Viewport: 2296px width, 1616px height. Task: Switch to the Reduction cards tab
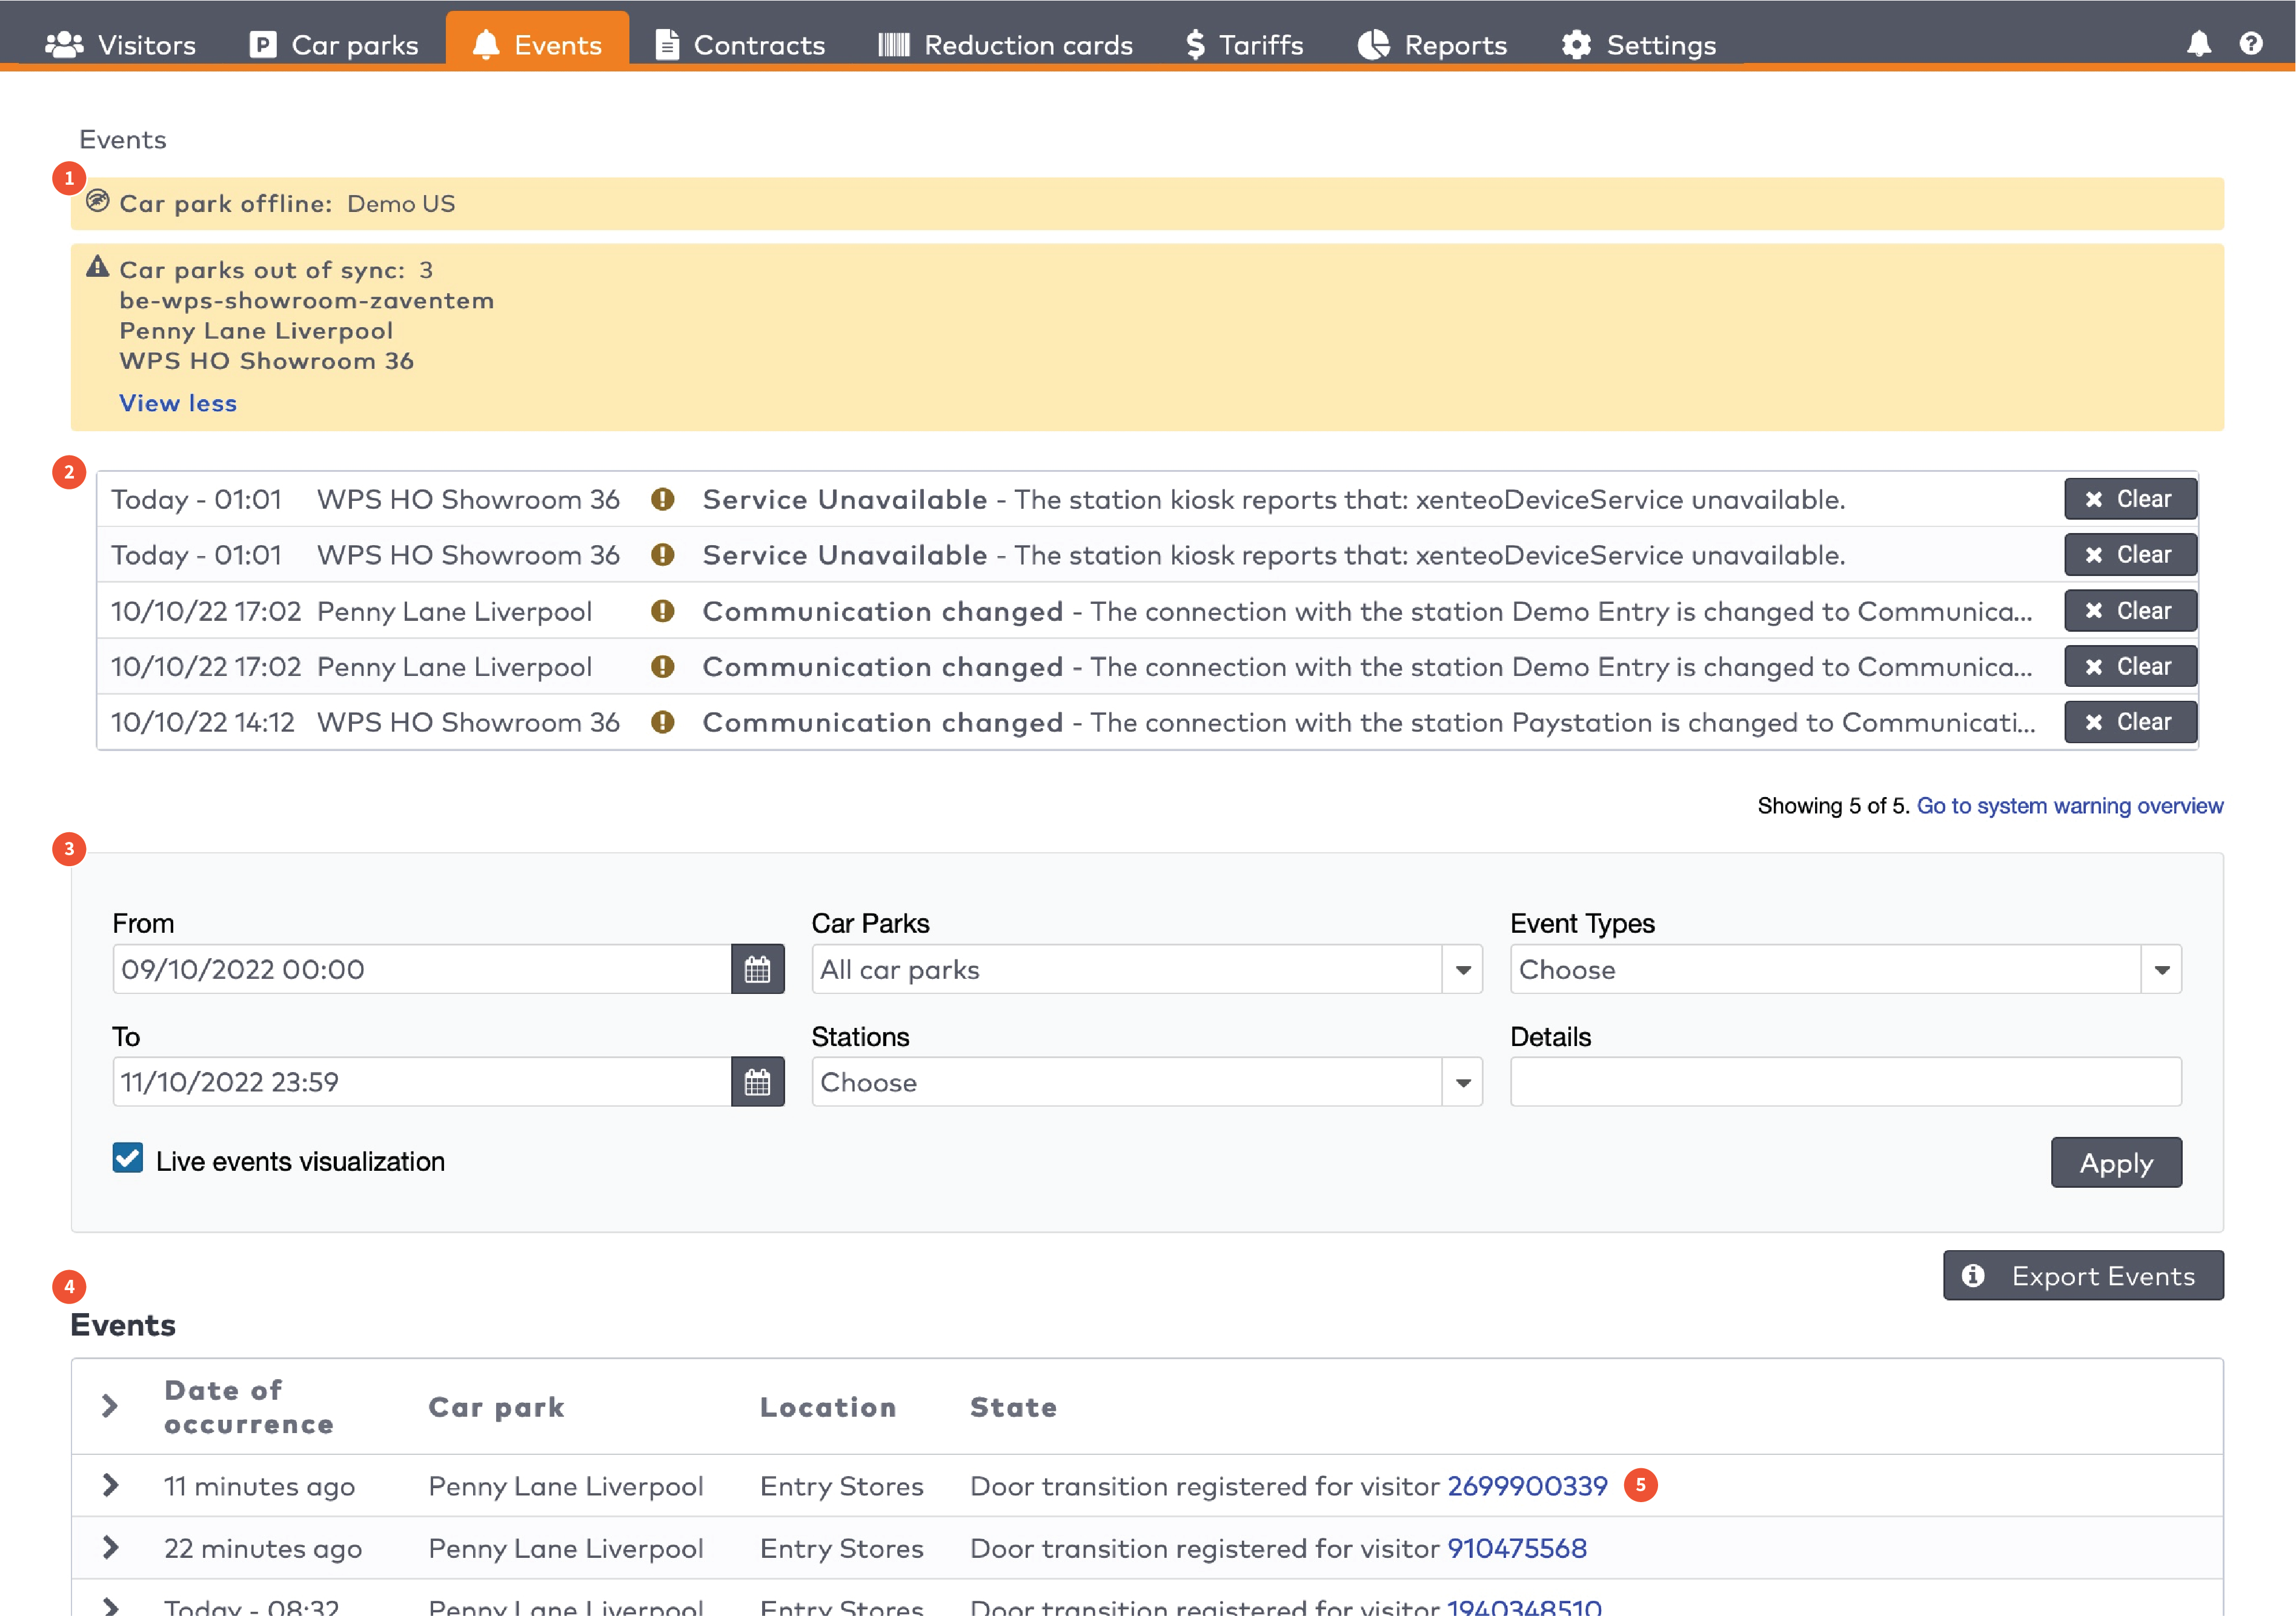[x=1005, y=45]
